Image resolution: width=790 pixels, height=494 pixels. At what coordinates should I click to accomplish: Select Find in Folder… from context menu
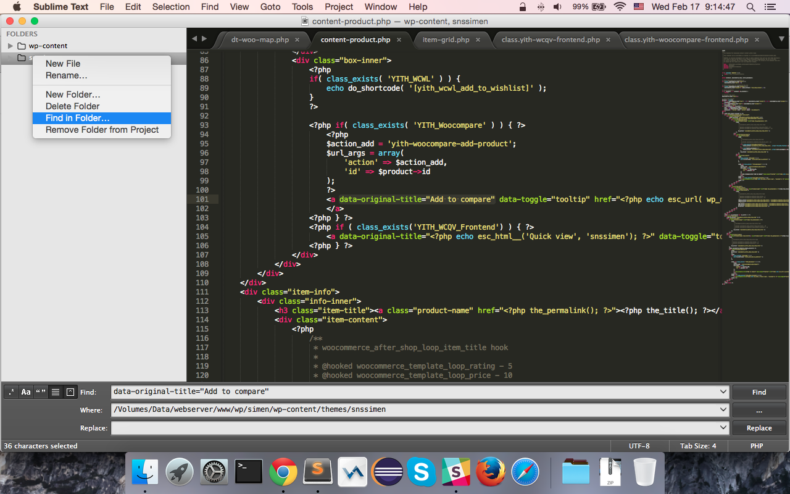78,118
